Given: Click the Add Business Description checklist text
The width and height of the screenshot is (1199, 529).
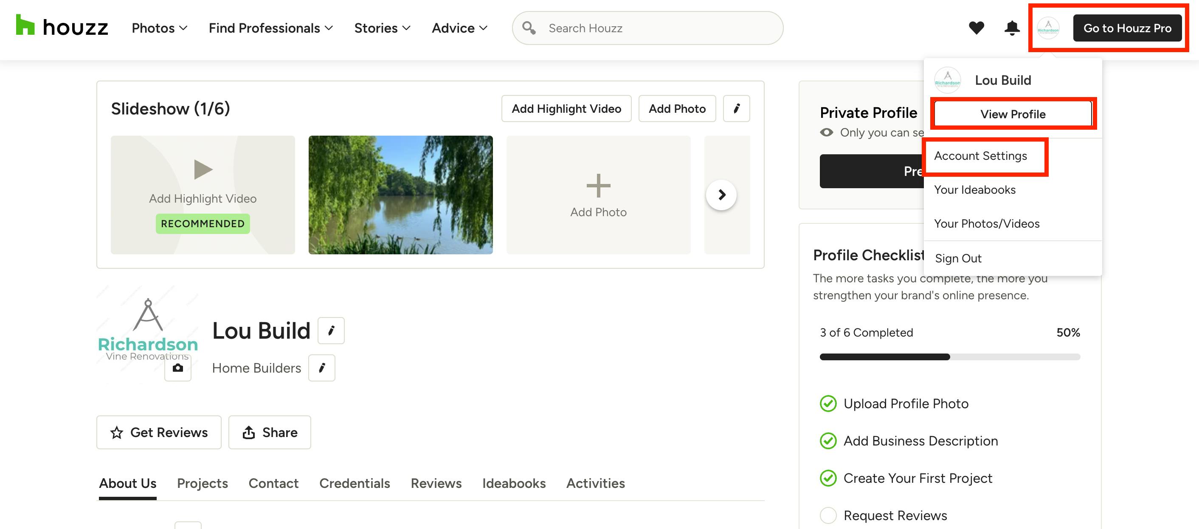Looking at the screenshot, I should (920, 441).
